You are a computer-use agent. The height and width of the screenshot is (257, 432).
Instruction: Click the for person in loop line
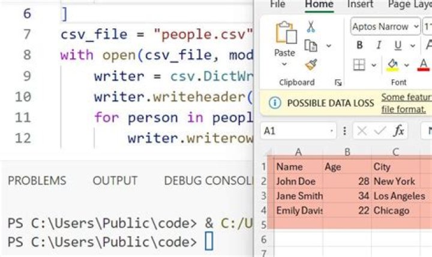(173, 118)
